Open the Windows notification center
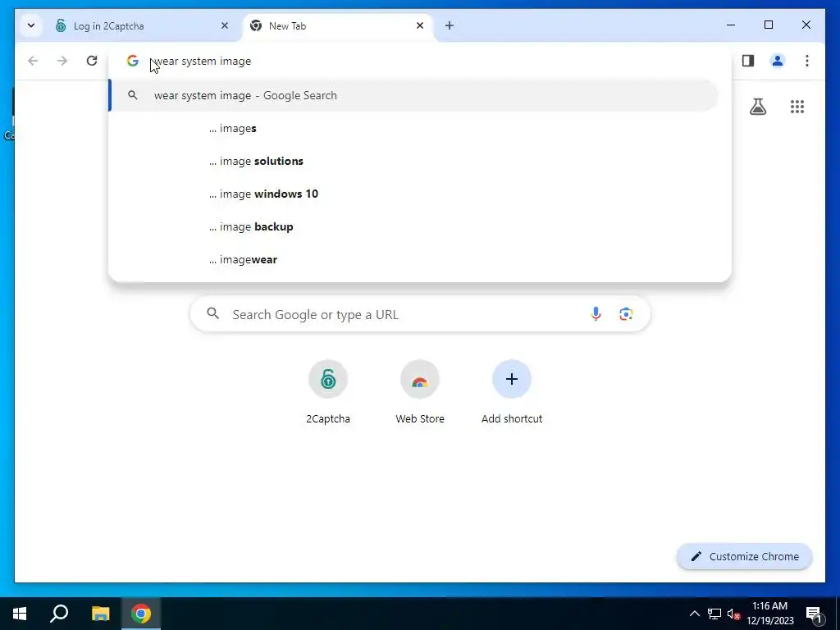840x630 pixels. pyautogui.click(x=814, y=614)
